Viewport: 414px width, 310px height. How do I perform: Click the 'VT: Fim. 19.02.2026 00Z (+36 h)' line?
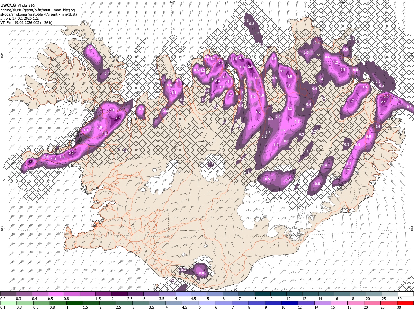27,23
